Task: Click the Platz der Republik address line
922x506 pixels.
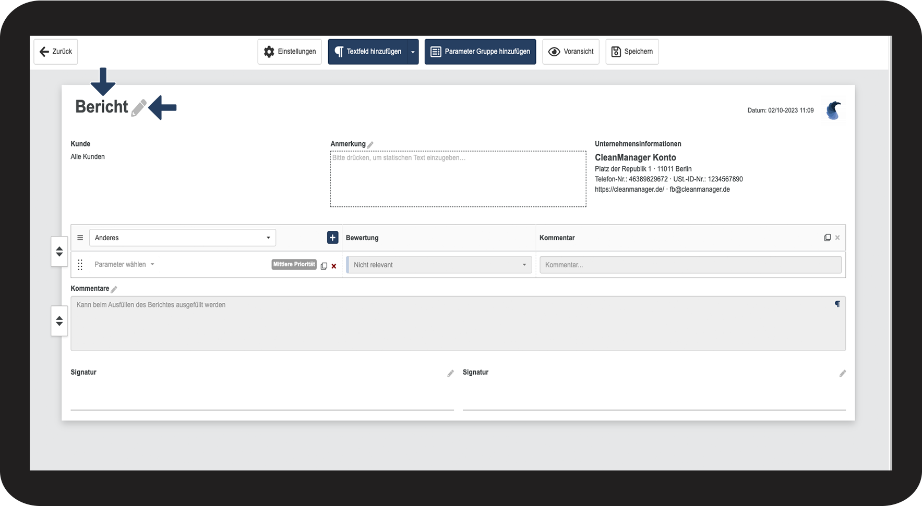Action: 643,169
